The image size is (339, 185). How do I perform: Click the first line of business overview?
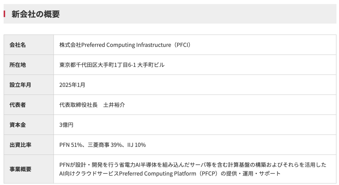193,164
